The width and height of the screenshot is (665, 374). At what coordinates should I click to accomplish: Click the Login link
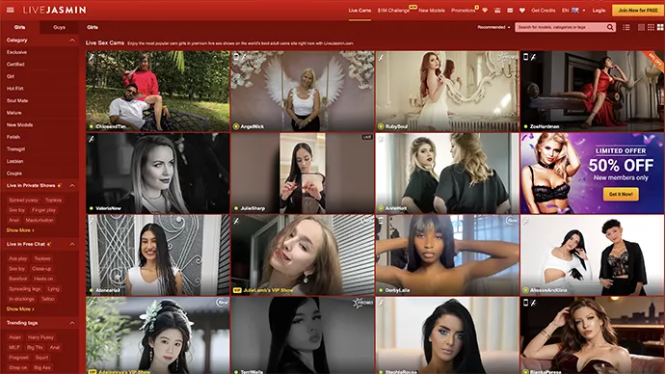point(598,11)
